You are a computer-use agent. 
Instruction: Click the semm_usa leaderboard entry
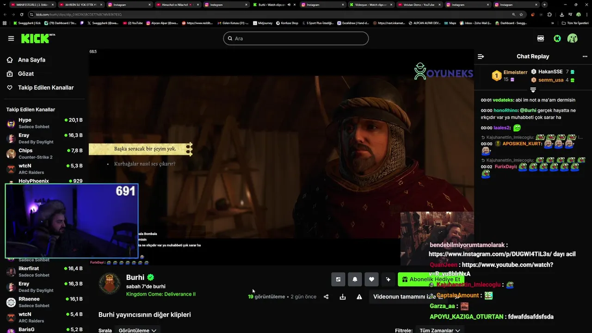[x=553, y=80]
